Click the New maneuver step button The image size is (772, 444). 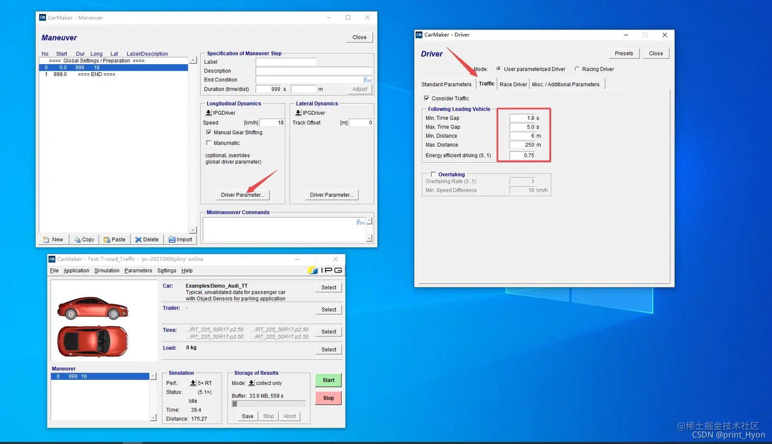[x=54, y=240]
